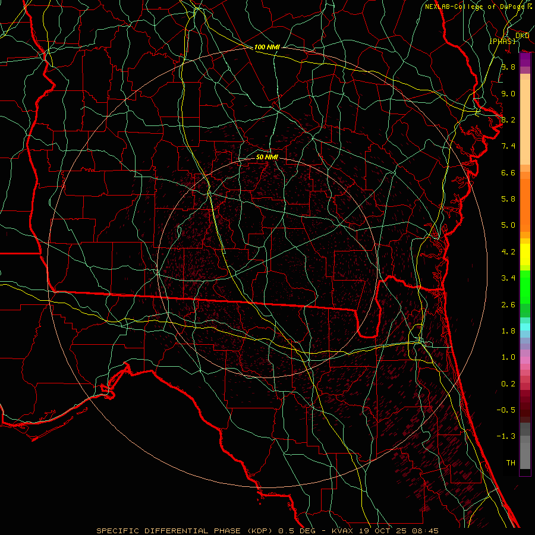Pick the cyan 1.8 color band in legend
535x535 pixels.
[x=525, y=326]
